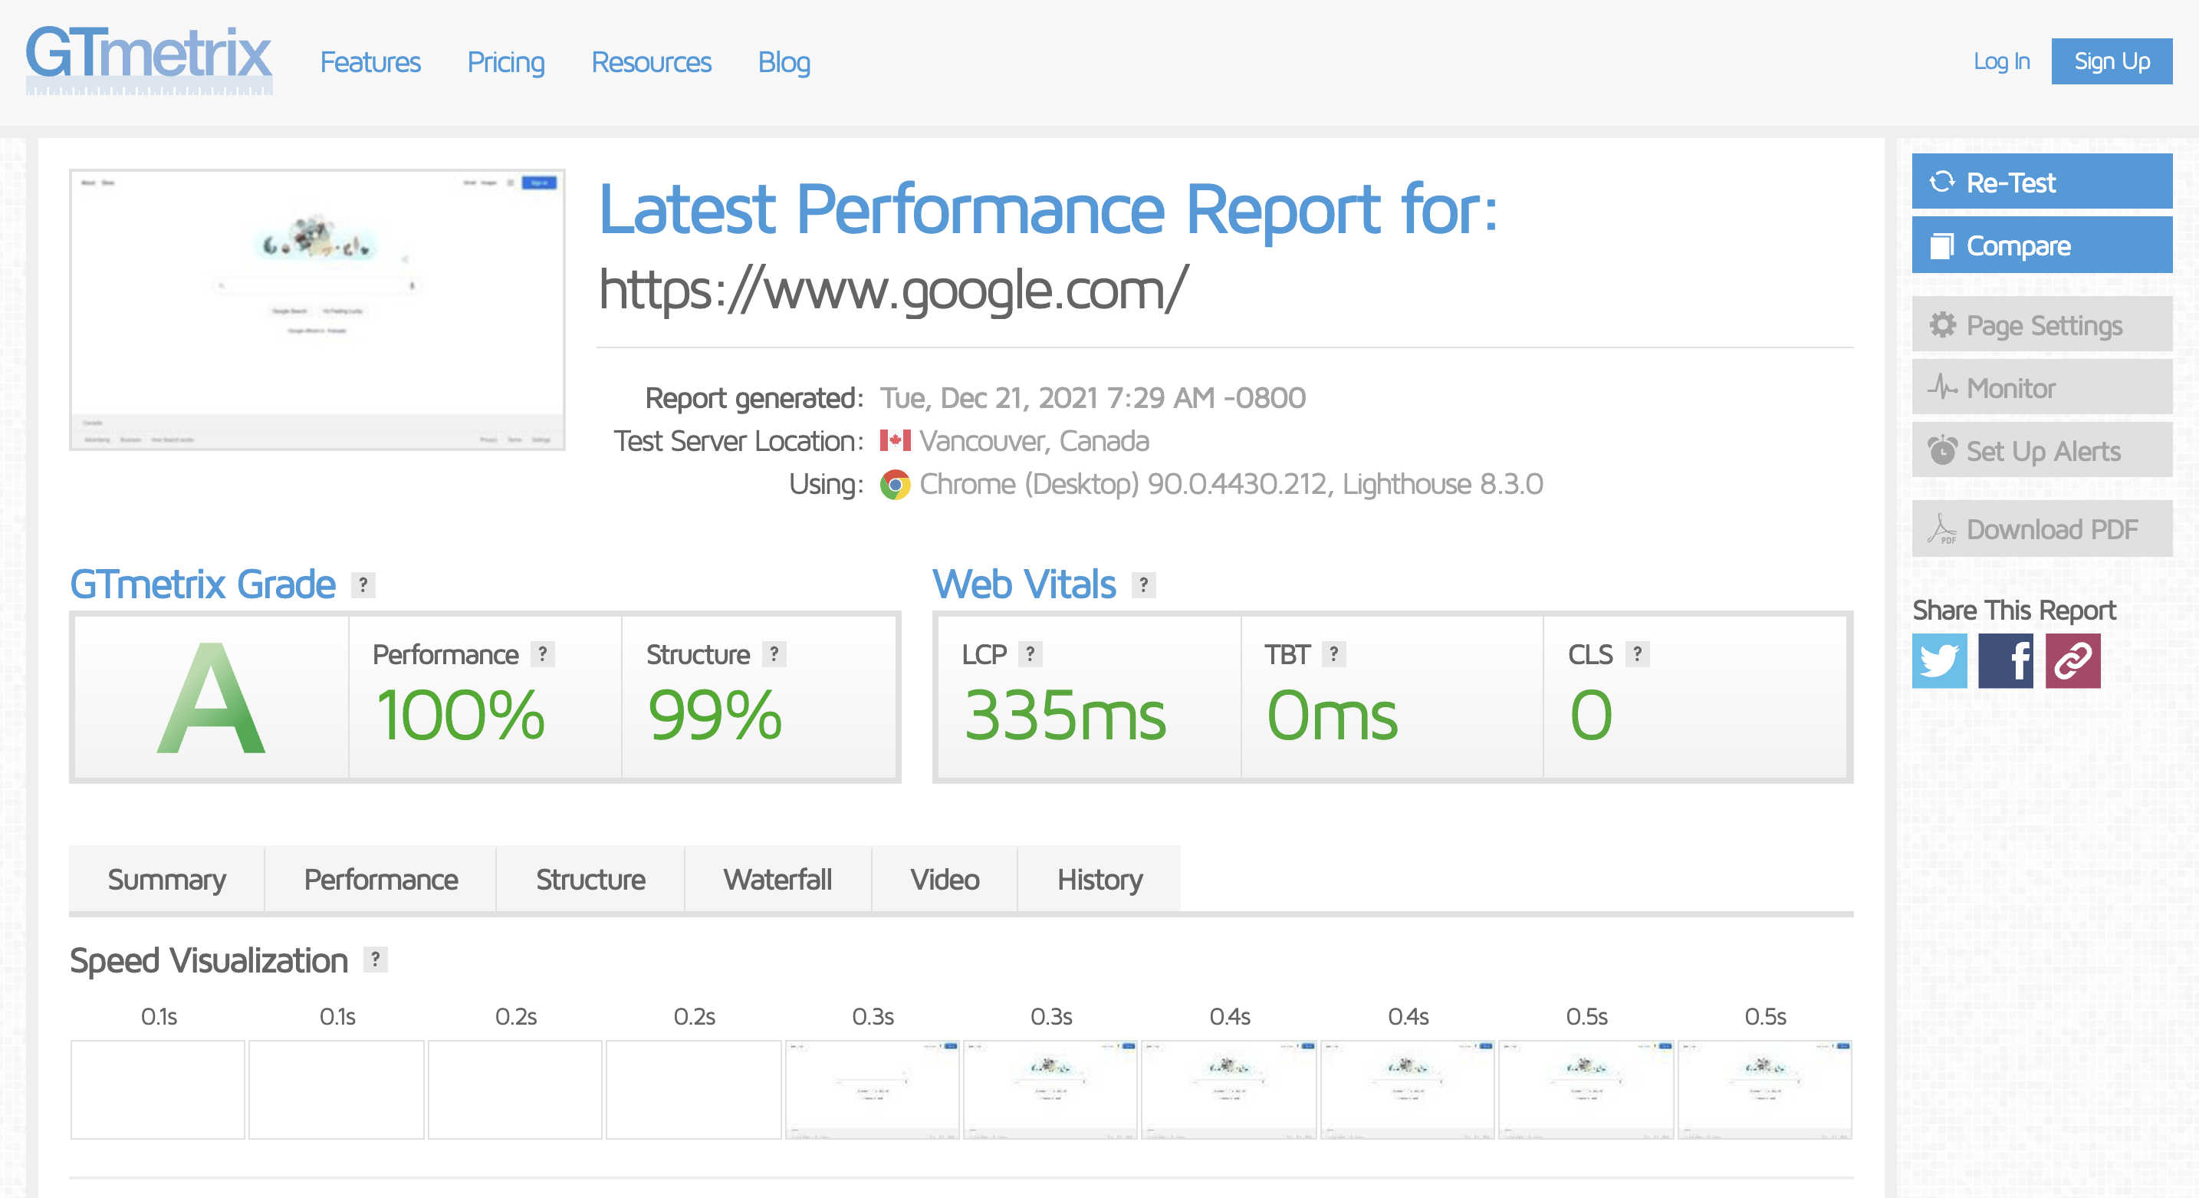Click the Canada flag icon

(895, 440)
